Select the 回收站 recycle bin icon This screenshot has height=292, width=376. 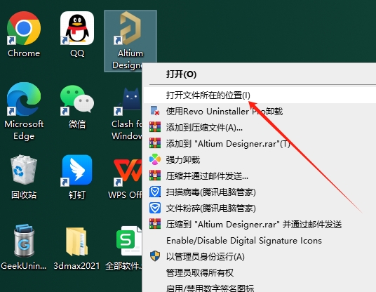[x=24, y=170]
